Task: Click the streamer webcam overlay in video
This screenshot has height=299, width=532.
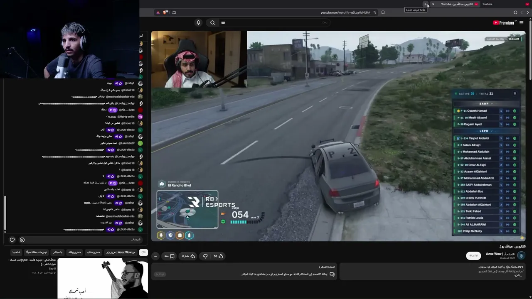Action: pyautogui.click(x=199, y=59)
